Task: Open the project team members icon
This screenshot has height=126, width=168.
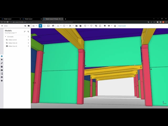Action: (x=25, y=26)
